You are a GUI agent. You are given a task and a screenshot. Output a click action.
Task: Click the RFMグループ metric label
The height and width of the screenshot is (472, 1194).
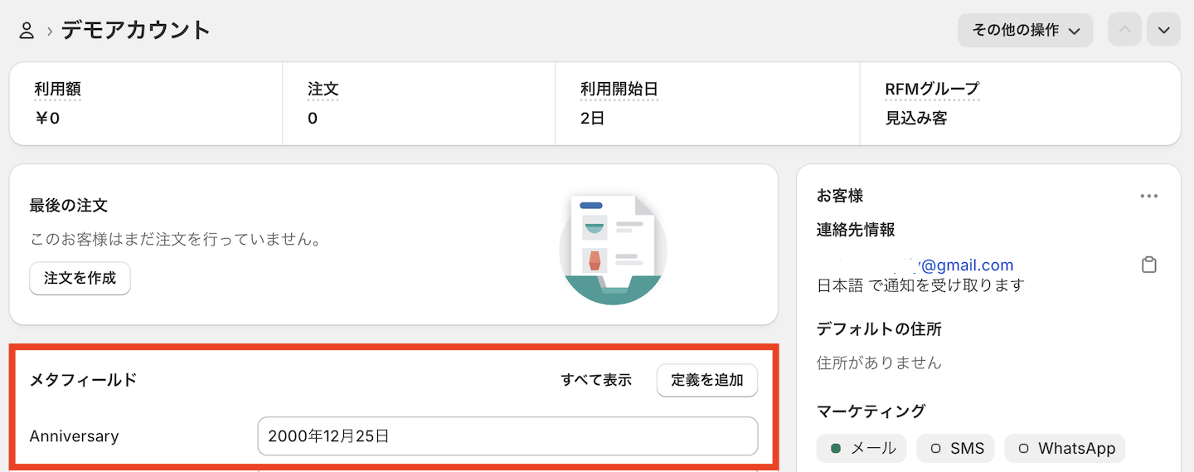pyautogui.click(x=932, y=90)
